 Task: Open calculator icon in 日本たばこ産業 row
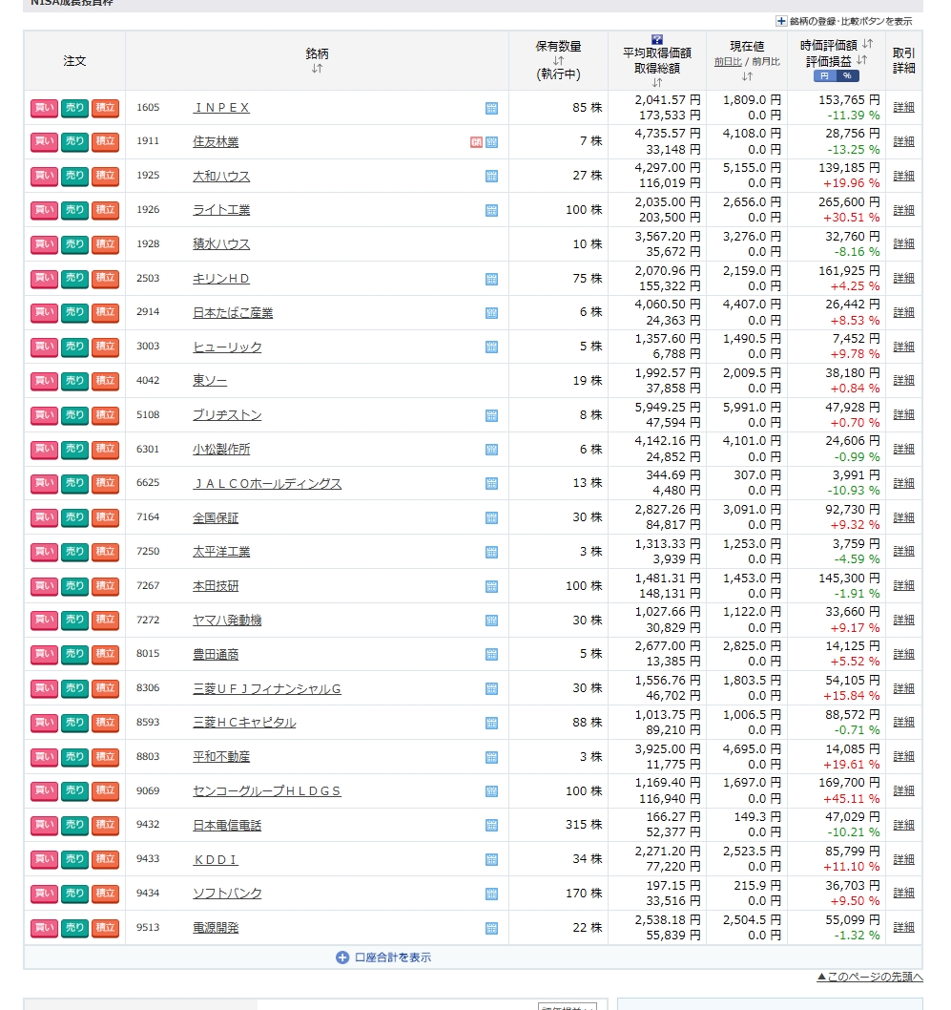491,313
